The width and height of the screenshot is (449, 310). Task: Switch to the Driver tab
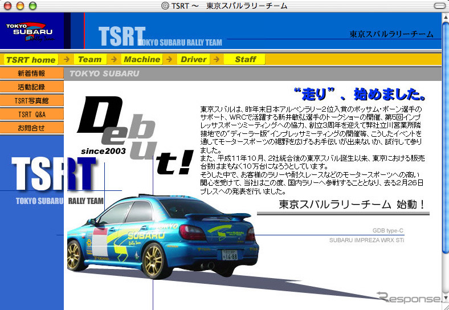(x=193, y=59)
